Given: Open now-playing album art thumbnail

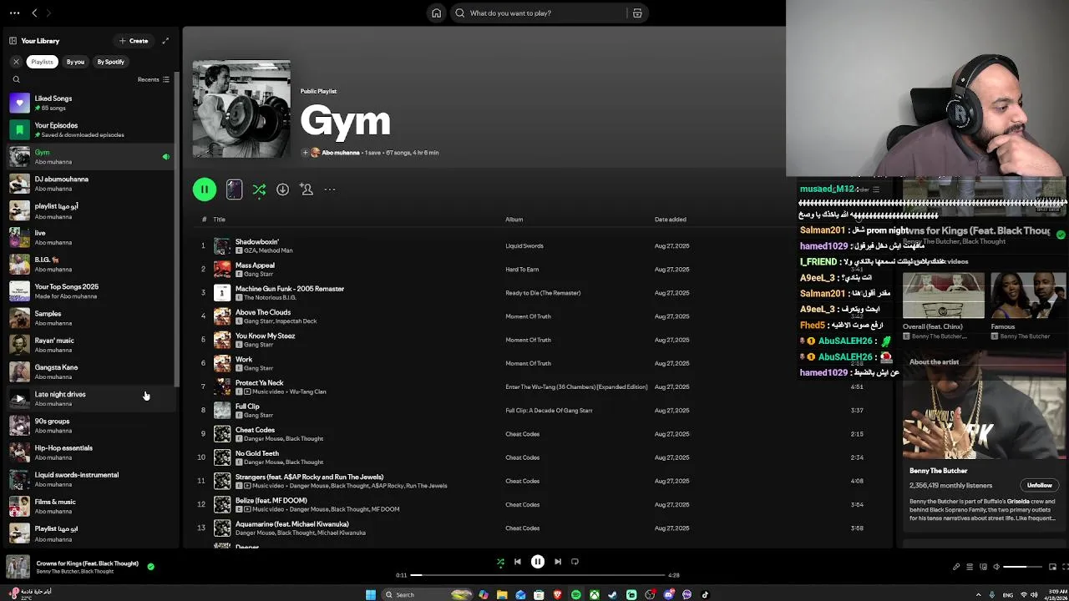Looking at the screenshot, I should coord(18,567).
